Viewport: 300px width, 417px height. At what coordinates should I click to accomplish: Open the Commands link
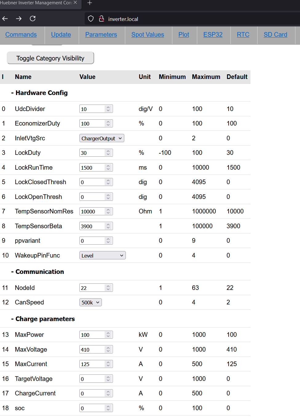(x=21, y=35)
